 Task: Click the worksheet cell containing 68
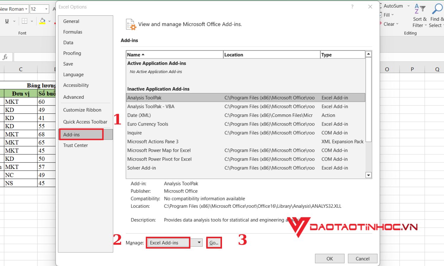pyautogui.click(x=46, y=134)
